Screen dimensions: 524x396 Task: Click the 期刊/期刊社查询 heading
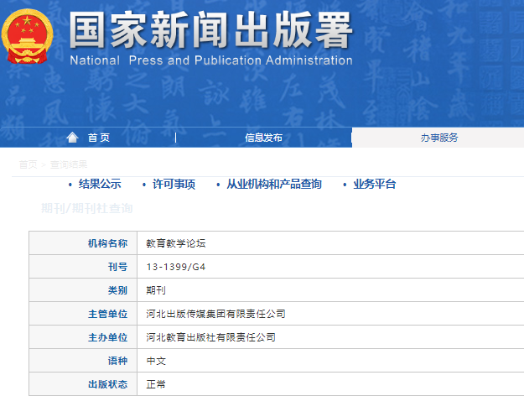[x=87, y=208]
